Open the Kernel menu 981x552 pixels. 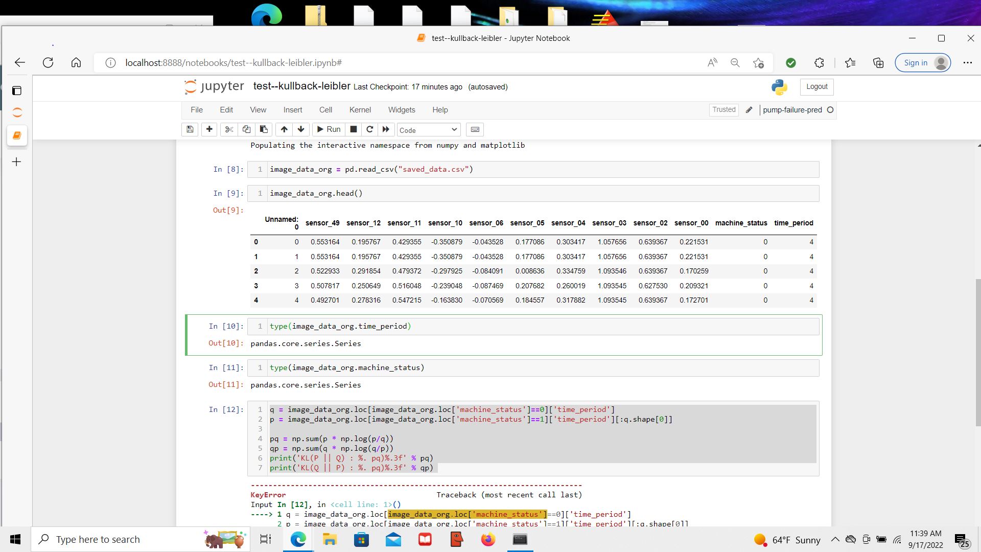pos(360,110)
